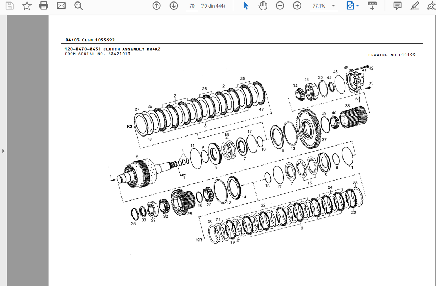The image size is (436, 286).
Task: Click the header '04/03 (ECN 105569)'
Action: pyautogui.click(x=90, y=40)
